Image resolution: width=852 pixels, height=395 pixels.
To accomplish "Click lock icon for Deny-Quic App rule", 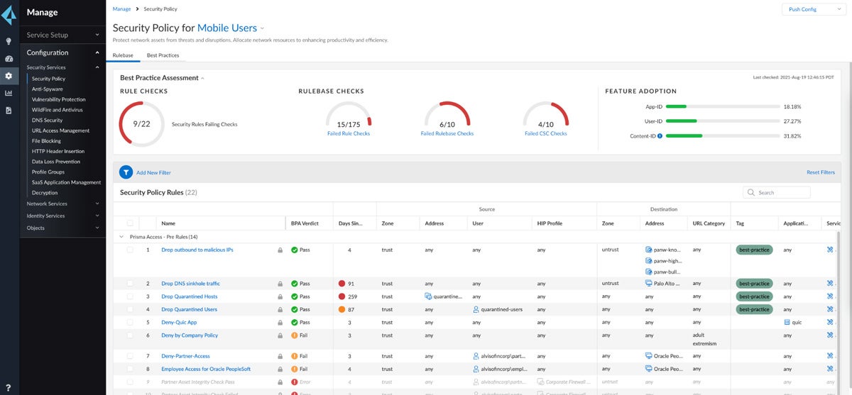I will pos(280,323).
